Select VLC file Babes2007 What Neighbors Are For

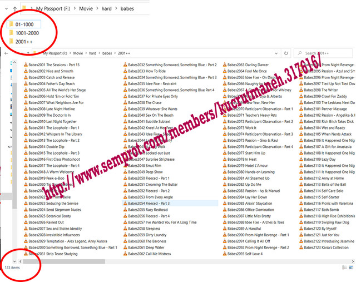[54, 103]
